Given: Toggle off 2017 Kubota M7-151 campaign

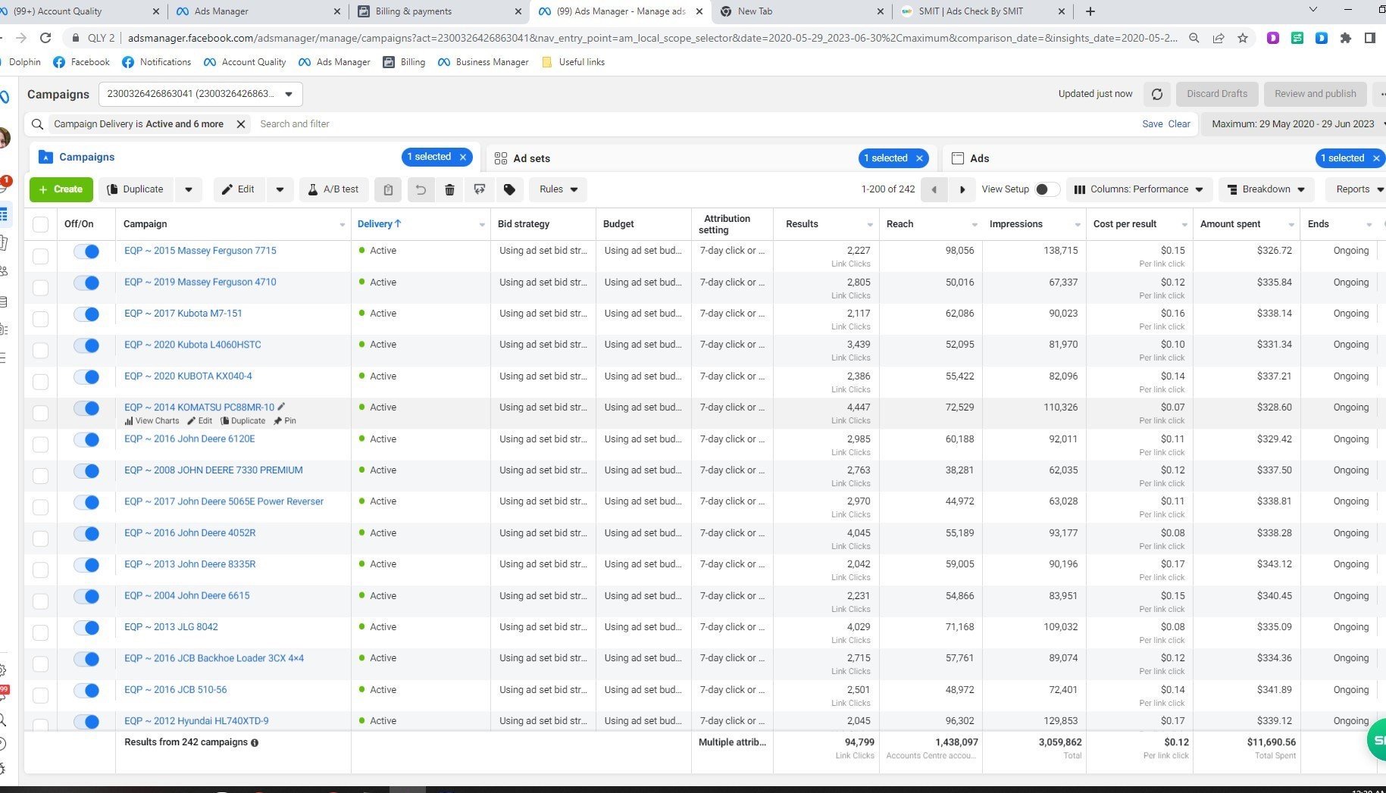Looking at the screenshot, I should click(x=86, y=314).
